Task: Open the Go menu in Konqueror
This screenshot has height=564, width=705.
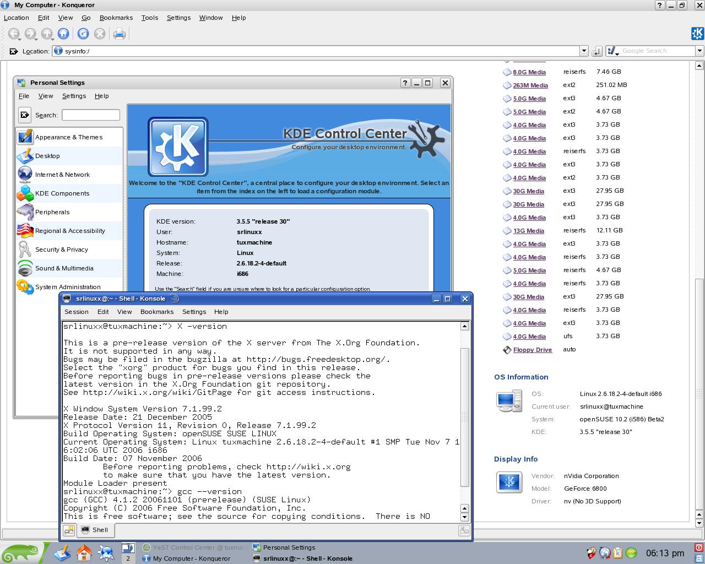Action: [x=86, y=18]
